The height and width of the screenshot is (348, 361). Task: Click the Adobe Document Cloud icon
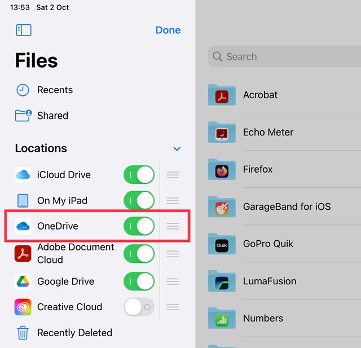tap(23, 254)
